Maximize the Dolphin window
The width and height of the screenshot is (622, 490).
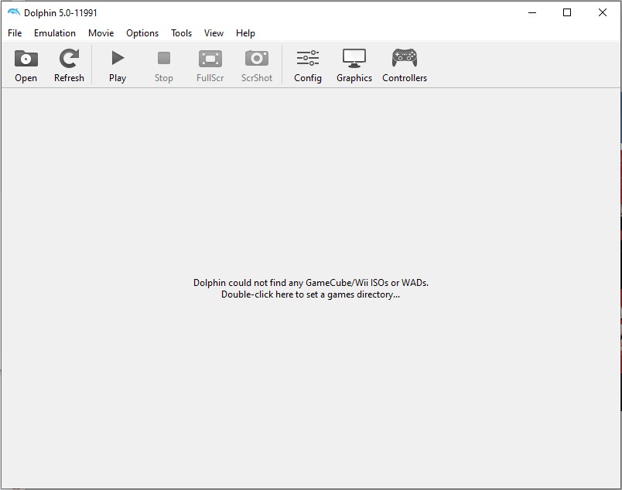point(567,12)
